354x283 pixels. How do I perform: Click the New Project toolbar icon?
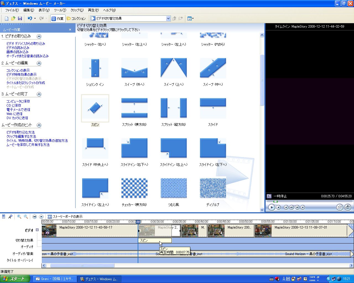pos(7,19)
